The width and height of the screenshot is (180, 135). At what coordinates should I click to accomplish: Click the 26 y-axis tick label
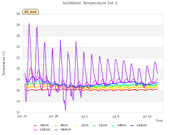click(x=18, y=36)
